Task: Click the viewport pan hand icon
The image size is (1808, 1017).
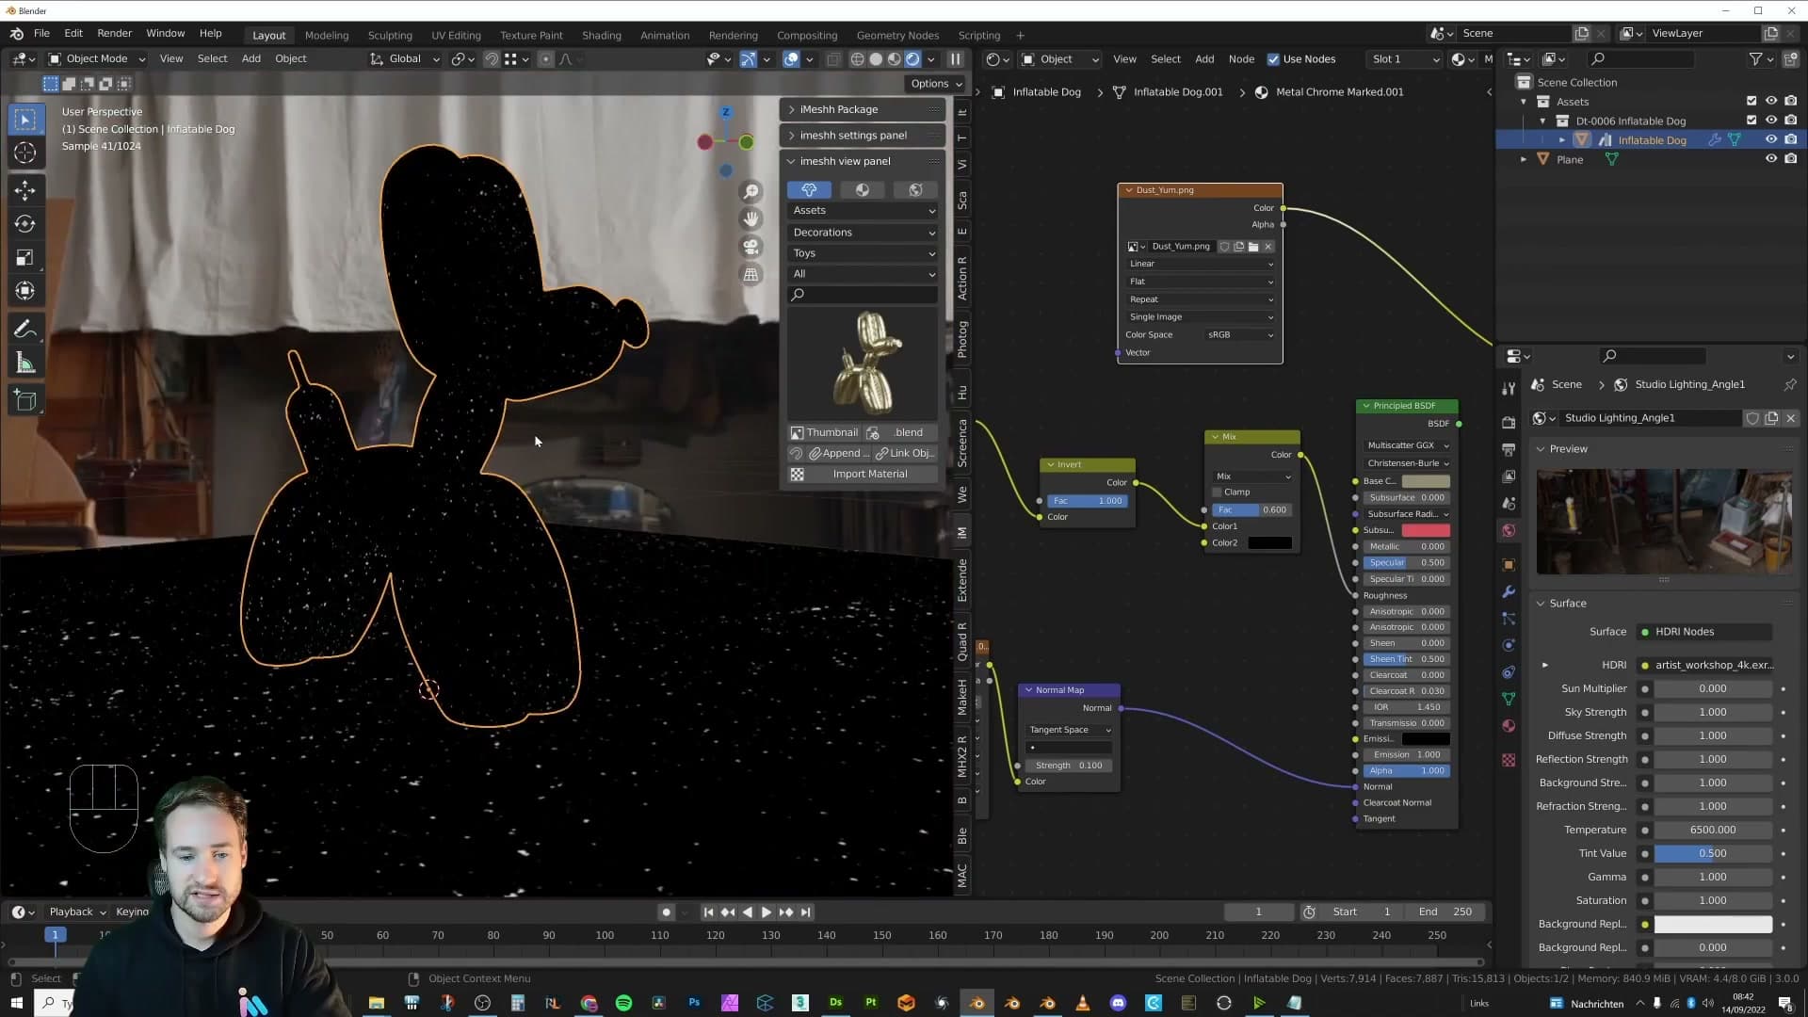Action: (x=751, y=219)
